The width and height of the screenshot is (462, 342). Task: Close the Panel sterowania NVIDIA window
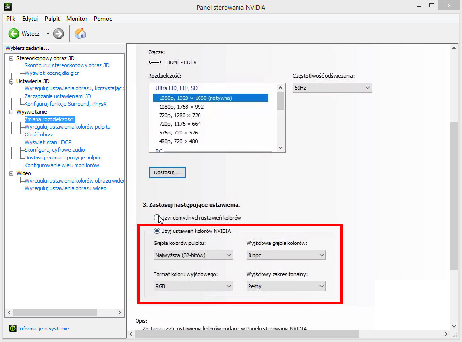(449, 6)
